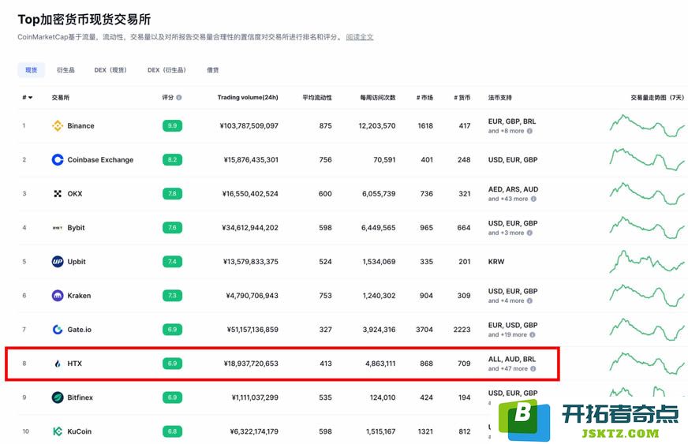The width and height of the screenshot is (688, 444).
Task: Sort by 每周访问次数 column header
Action: (x=378, y=98)
